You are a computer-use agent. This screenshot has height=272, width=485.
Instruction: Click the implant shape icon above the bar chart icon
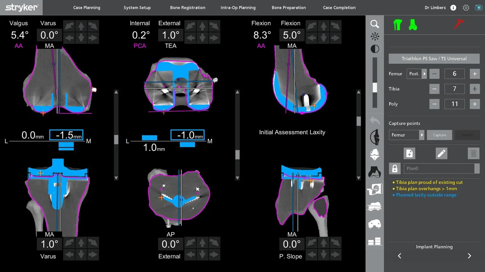tap(375, 224)
